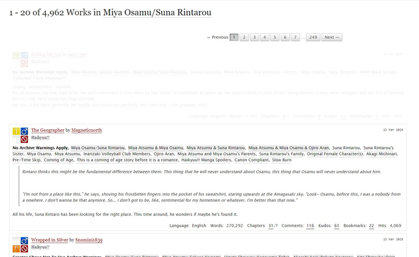The height and width of the screenshot is (257, 419).
Task: View the 22 bookmarks of The Geographer
Action: click(372, 226)
